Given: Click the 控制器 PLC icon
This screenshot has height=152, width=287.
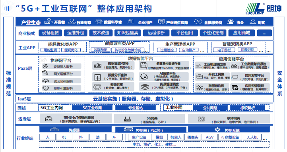Looking at the screenshot, I should coord(129,129).
